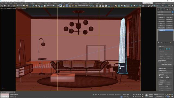The width and height of the screenshot is (174, 98).
Task: Select Polygon sub-object level icon
Action: coord(167,49)
